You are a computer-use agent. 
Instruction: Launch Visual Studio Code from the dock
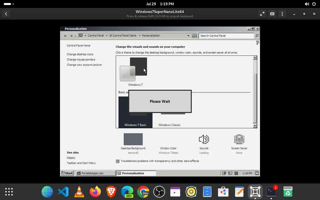63,192
